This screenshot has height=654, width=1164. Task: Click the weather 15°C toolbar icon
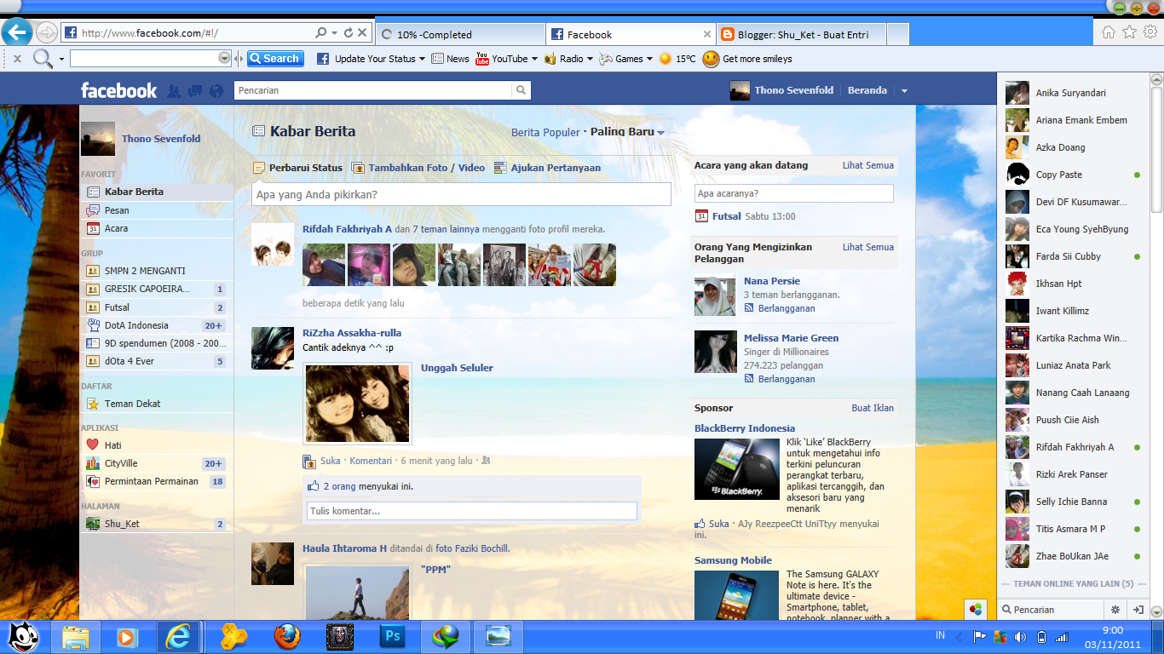[665, 59]
